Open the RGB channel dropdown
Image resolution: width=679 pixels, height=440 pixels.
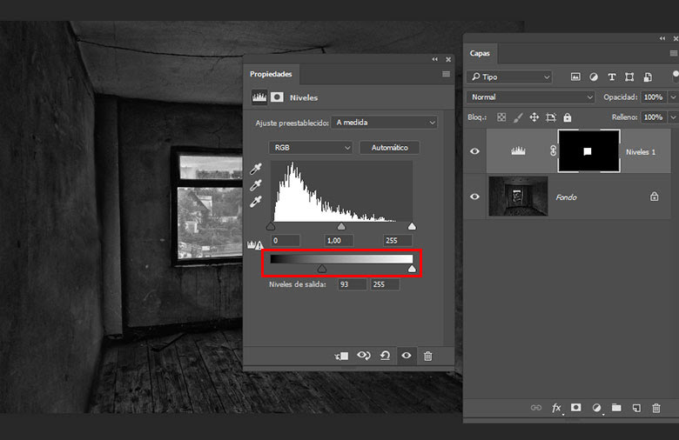point(311,148)
